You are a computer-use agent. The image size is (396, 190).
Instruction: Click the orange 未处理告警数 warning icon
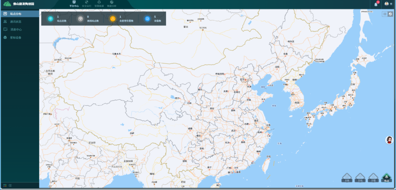113,19
